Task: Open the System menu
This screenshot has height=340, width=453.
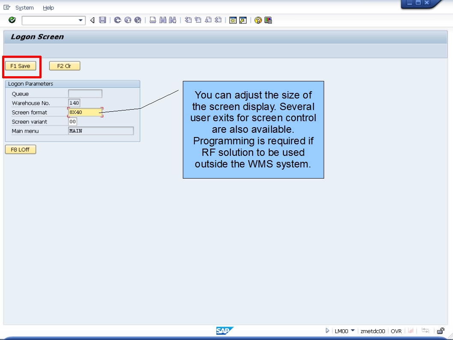Action: click(24, 7)
